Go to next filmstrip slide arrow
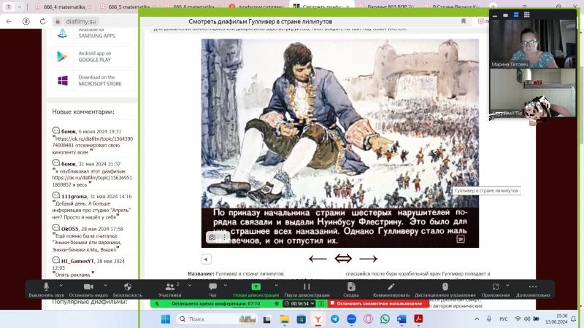The image size is (584, 328). [x=369, y=259]
